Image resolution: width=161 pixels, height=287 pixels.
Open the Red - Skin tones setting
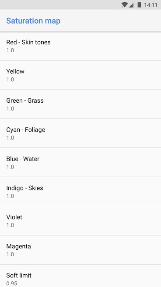click(x=80, y=46)
